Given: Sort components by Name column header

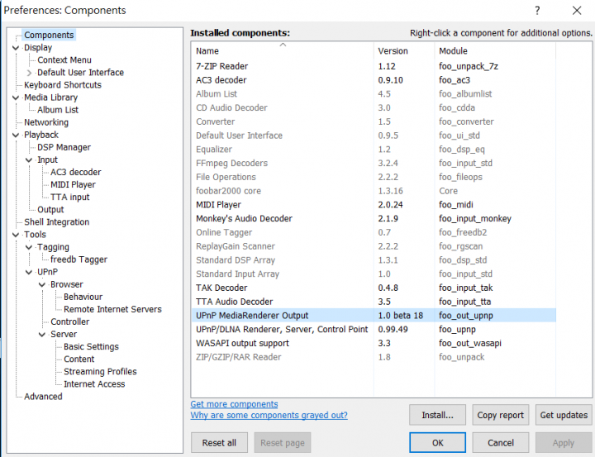Looking at the screenshot, I should click(x=283, y=51).
